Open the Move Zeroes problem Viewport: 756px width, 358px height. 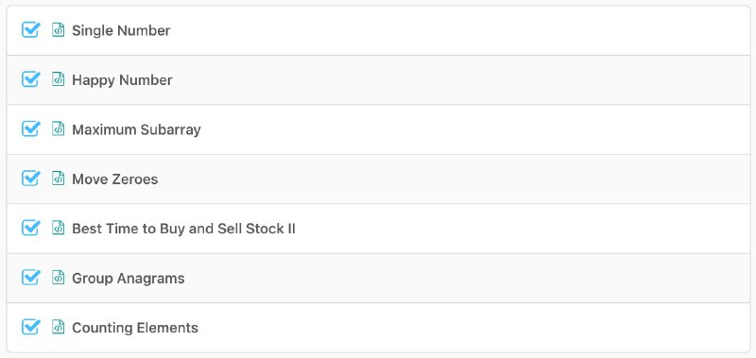click(114, 179)
